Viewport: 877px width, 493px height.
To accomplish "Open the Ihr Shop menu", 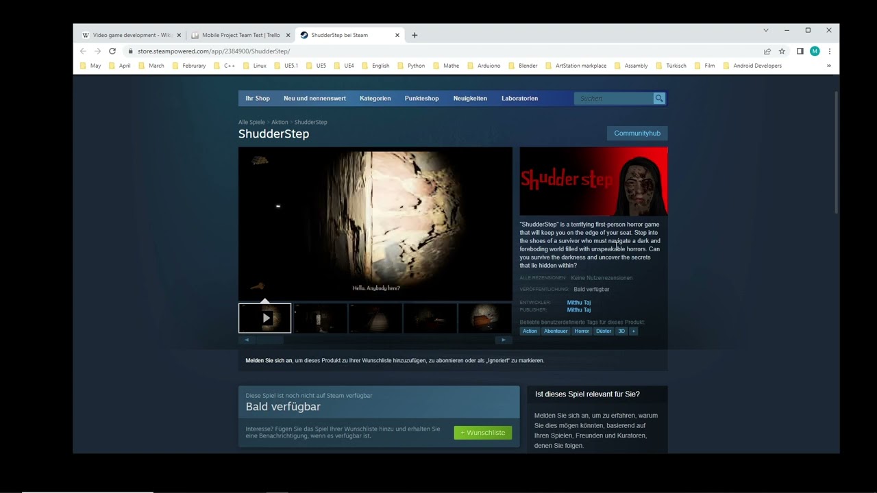I will (258, 99).
